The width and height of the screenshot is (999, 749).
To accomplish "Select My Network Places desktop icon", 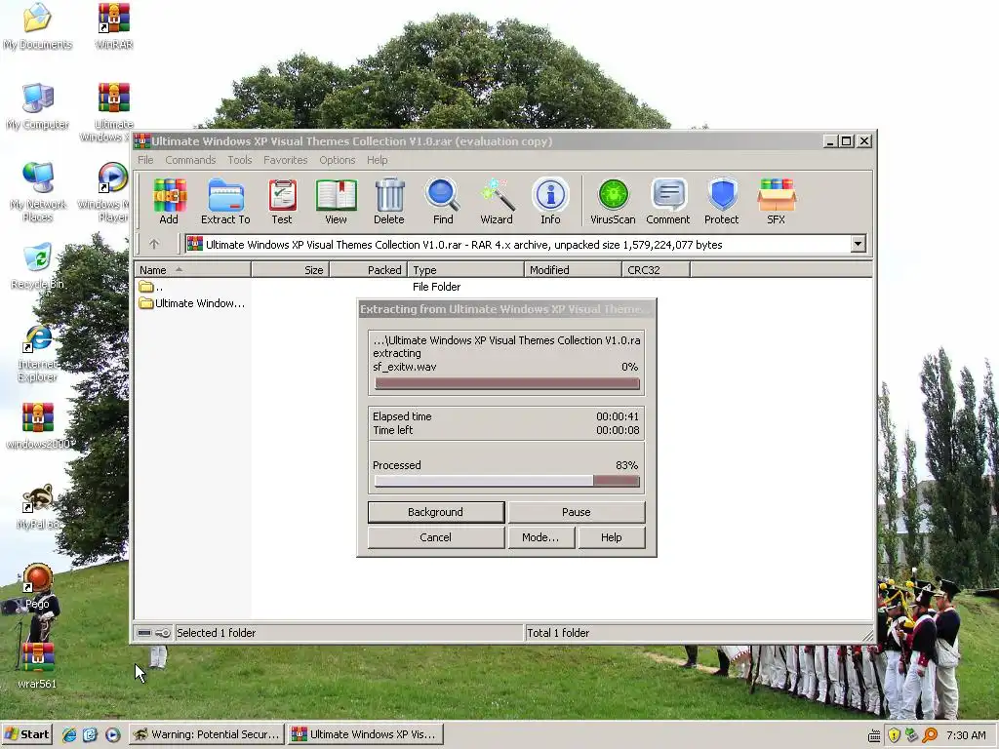I will click(x=38, y=192).
